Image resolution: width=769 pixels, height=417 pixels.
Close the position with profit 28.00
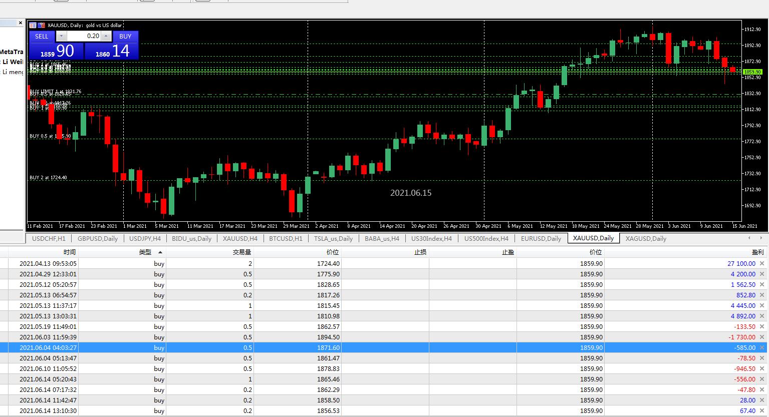click(x=762, y=400)
